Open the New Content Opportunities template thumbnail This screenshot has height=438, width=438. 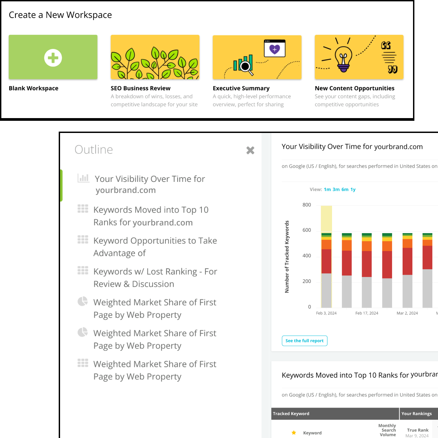tap(359, 57)
